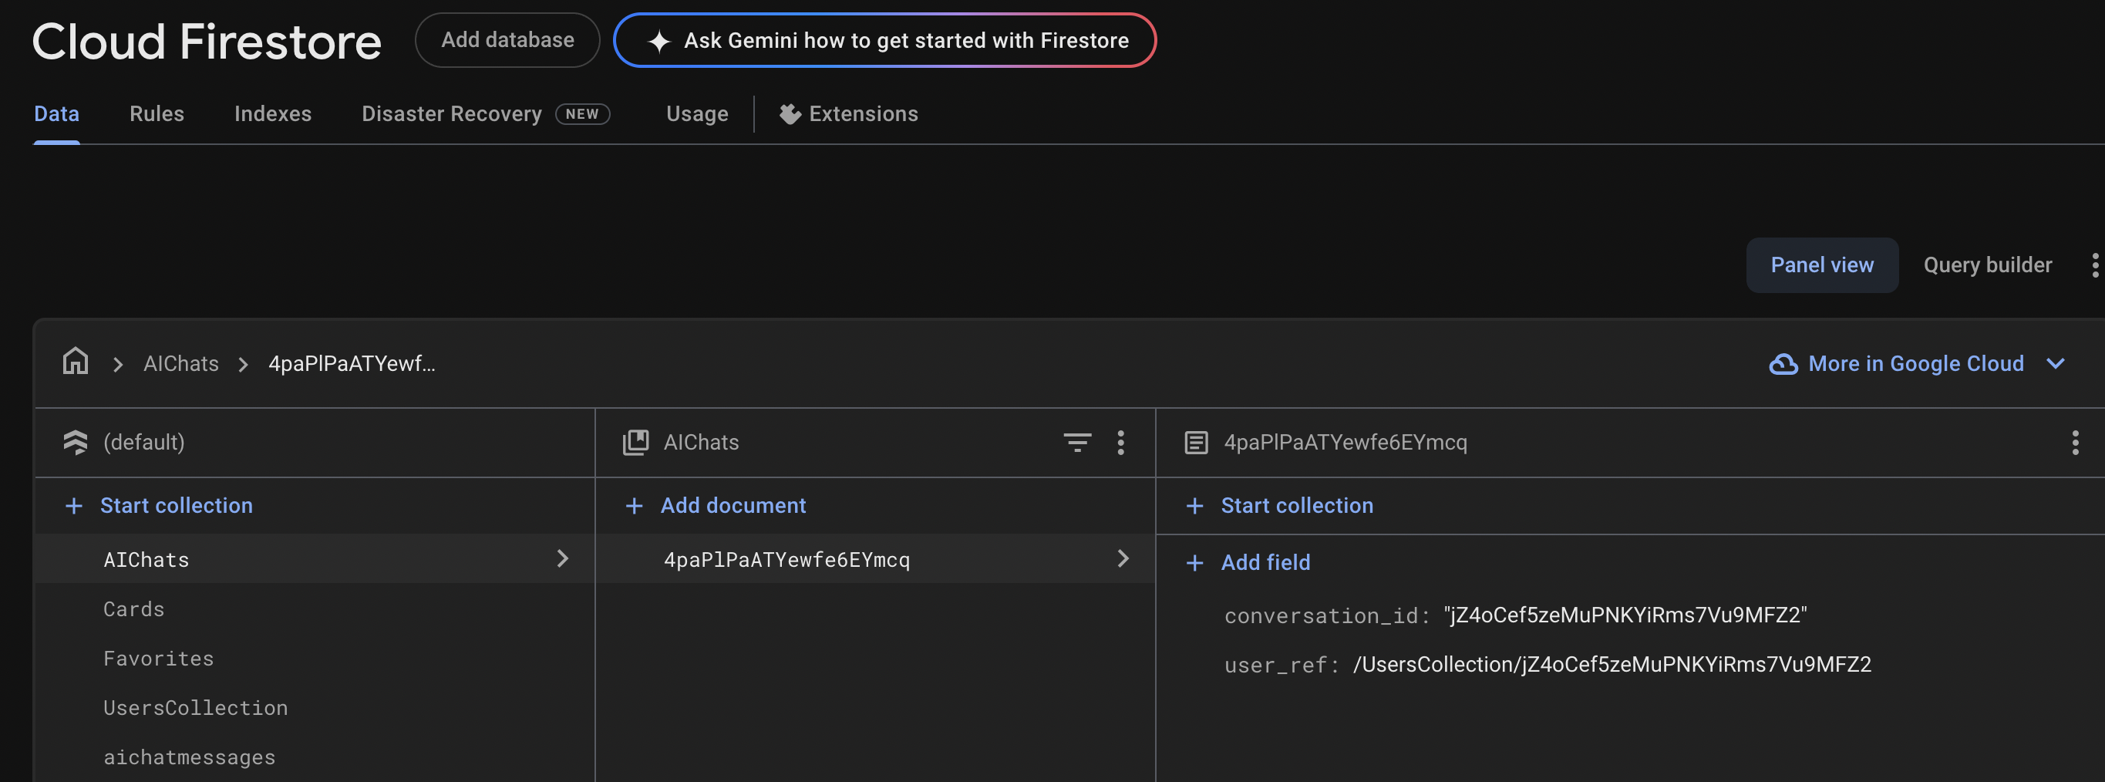Click plus icon in document panel Start collection
2105x782 pixels.
pyautogui.click(x=1194, y=506)
